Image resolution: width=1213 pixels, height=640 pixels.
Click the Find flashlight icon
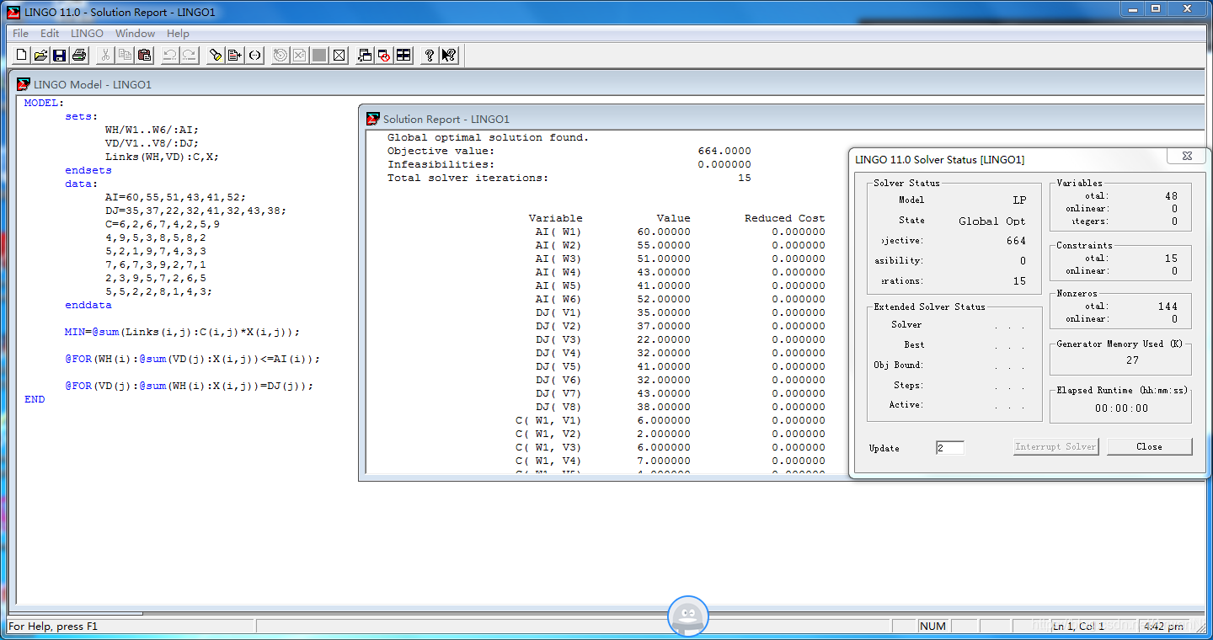(x=216, y=55)
